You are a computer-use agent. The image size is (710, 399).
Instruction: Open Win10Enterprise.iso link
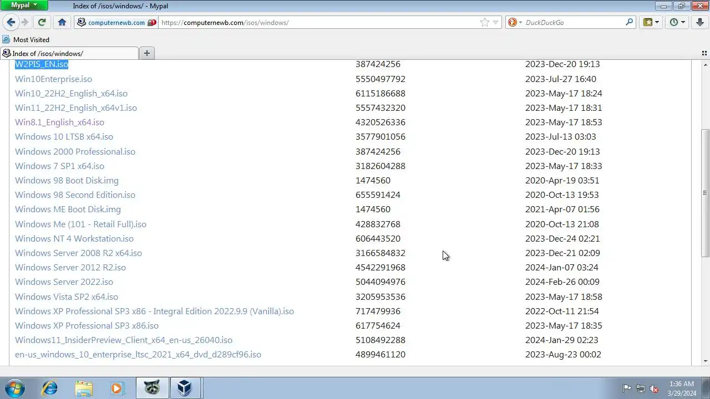click(53, 79)
